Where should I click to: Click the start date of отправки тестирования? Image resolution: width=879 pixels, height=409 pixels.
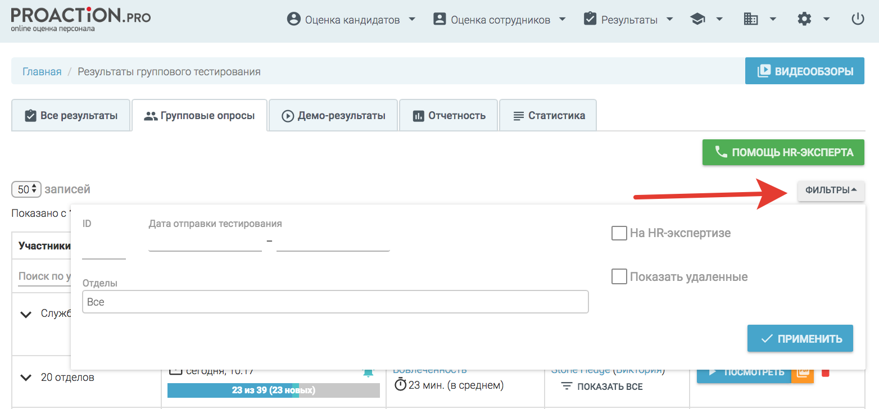(205, 242)
